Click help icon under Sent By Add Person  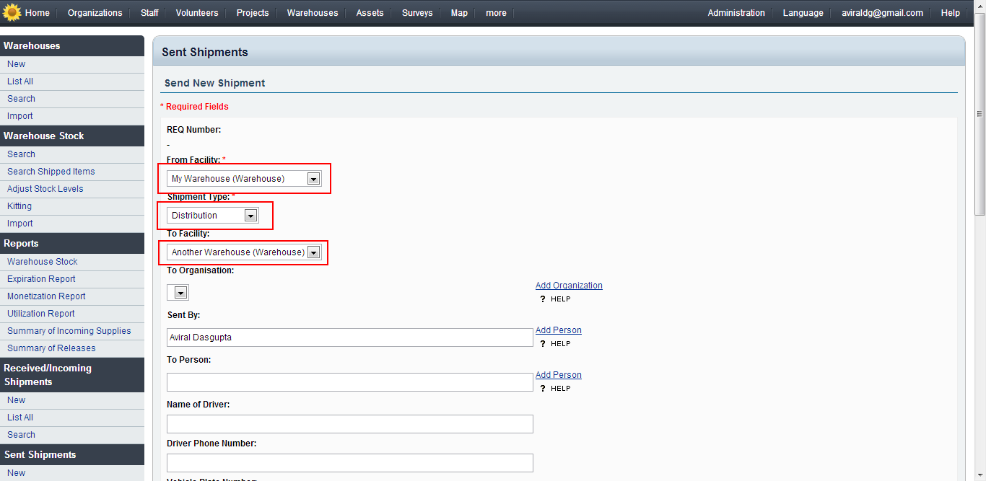pos(543,344)
